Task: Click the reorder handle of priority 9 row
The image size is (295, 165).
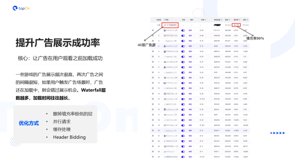Action: pyautogui.click(x=153, y=72)
